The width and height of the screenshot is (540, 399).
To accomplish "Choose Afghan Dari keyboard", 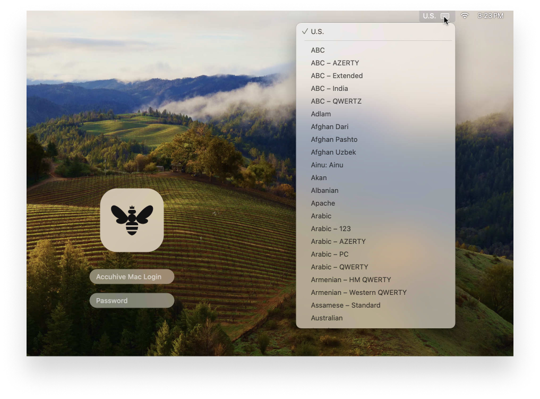I will pos(329,126).
